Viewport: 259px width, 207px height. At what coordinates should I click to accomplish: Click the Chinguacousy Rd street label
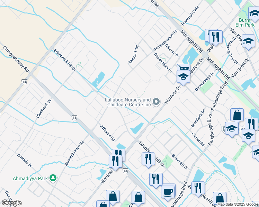click(16, 59)
